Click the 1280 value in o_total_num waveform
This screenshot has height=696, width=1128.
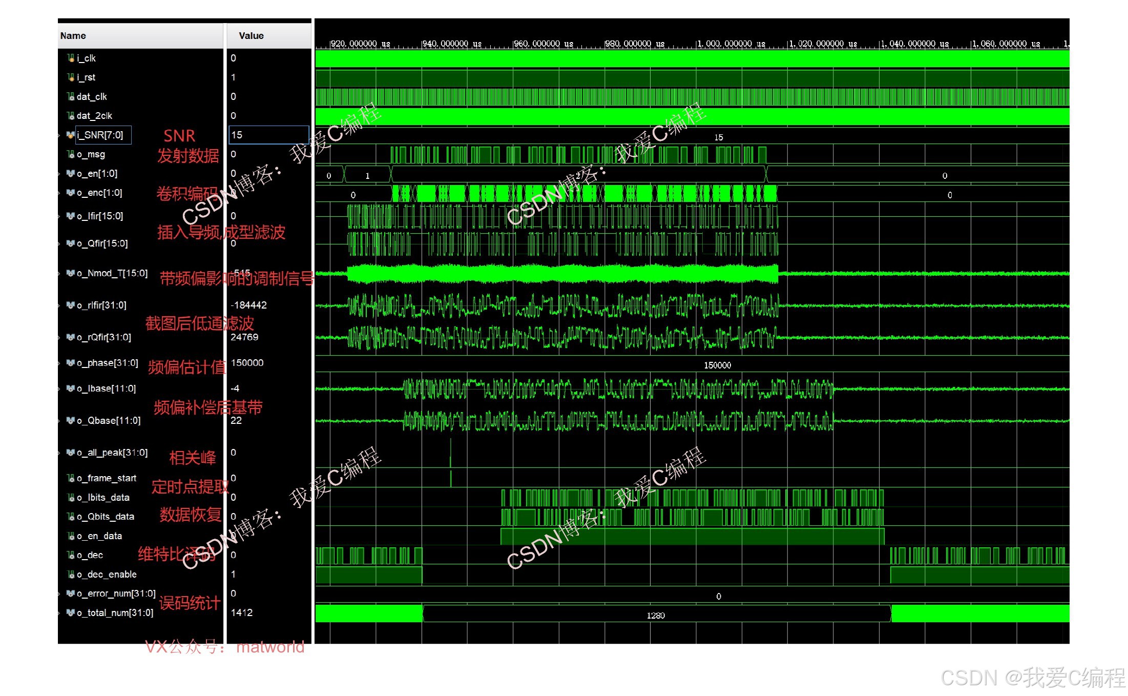pyautogui.click(x=656, y=616)
